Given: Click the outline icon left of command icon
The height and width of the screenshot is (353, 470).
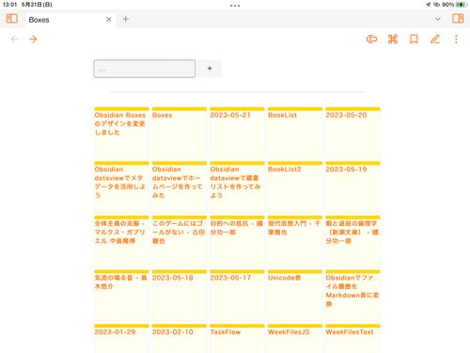Looking at the screenshot, I should click(371, 40).
